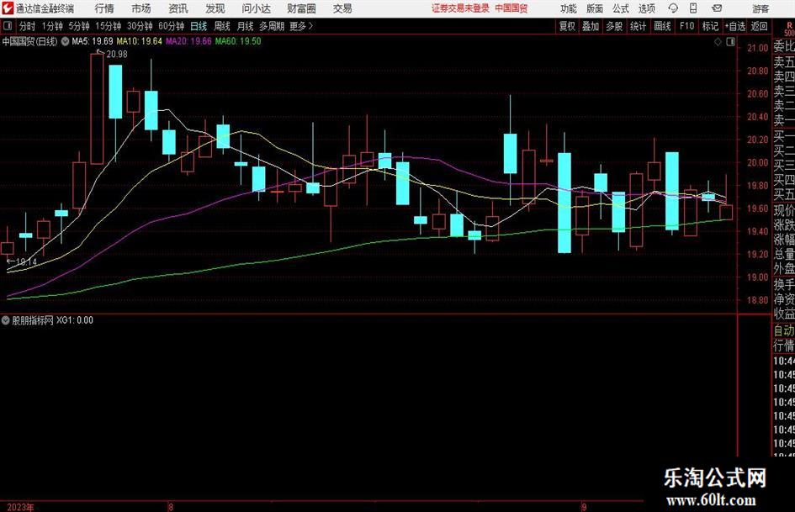795x512 pixels.
Task: Open the 功能 menu
Action: pos(569,8)
